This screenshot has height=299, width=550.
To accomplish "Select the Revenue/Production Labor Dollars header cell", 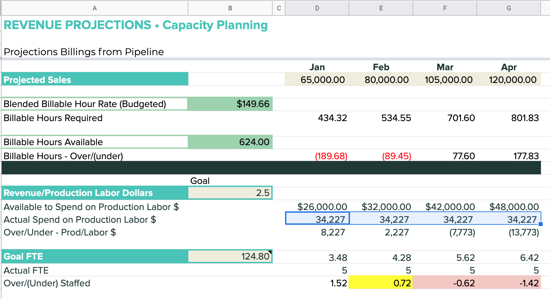I will coord(95,193).
